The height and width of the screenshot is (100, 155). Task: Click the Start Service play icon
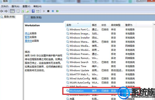(44, 11)
